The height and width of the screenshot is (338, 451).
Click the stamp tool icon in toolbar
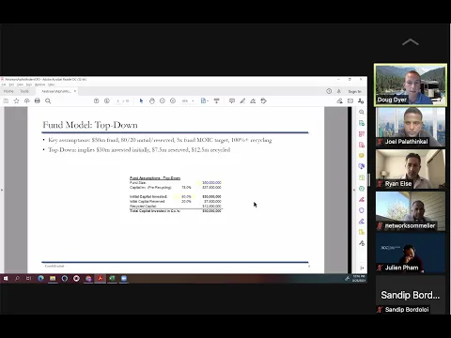(263, 100)
